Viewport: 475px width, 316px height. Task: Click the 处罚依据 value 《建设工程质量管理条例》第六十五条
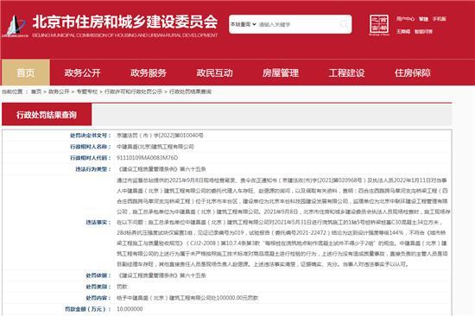click(161, 275)
